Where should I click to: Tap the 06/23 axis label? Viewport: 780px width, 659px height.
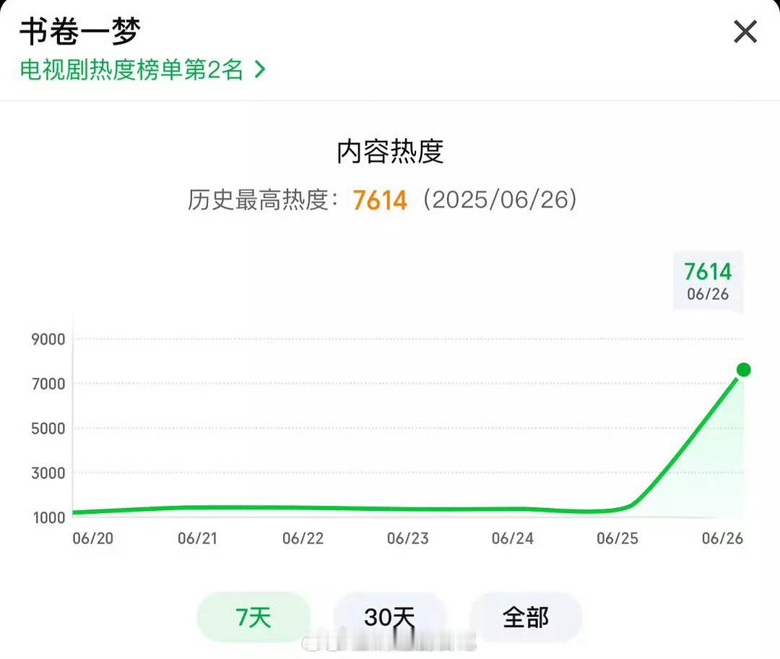[408, 538]
